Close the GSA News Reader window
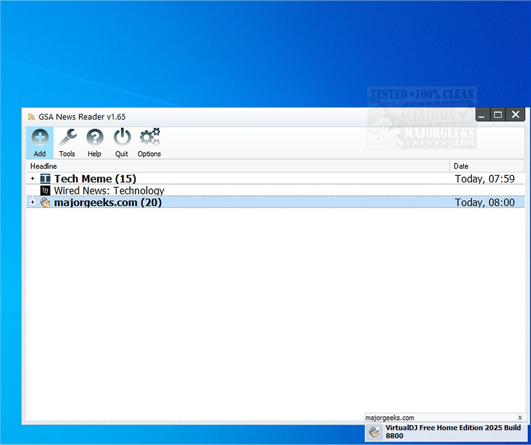531x445 pixels. [x=516, y=115]
